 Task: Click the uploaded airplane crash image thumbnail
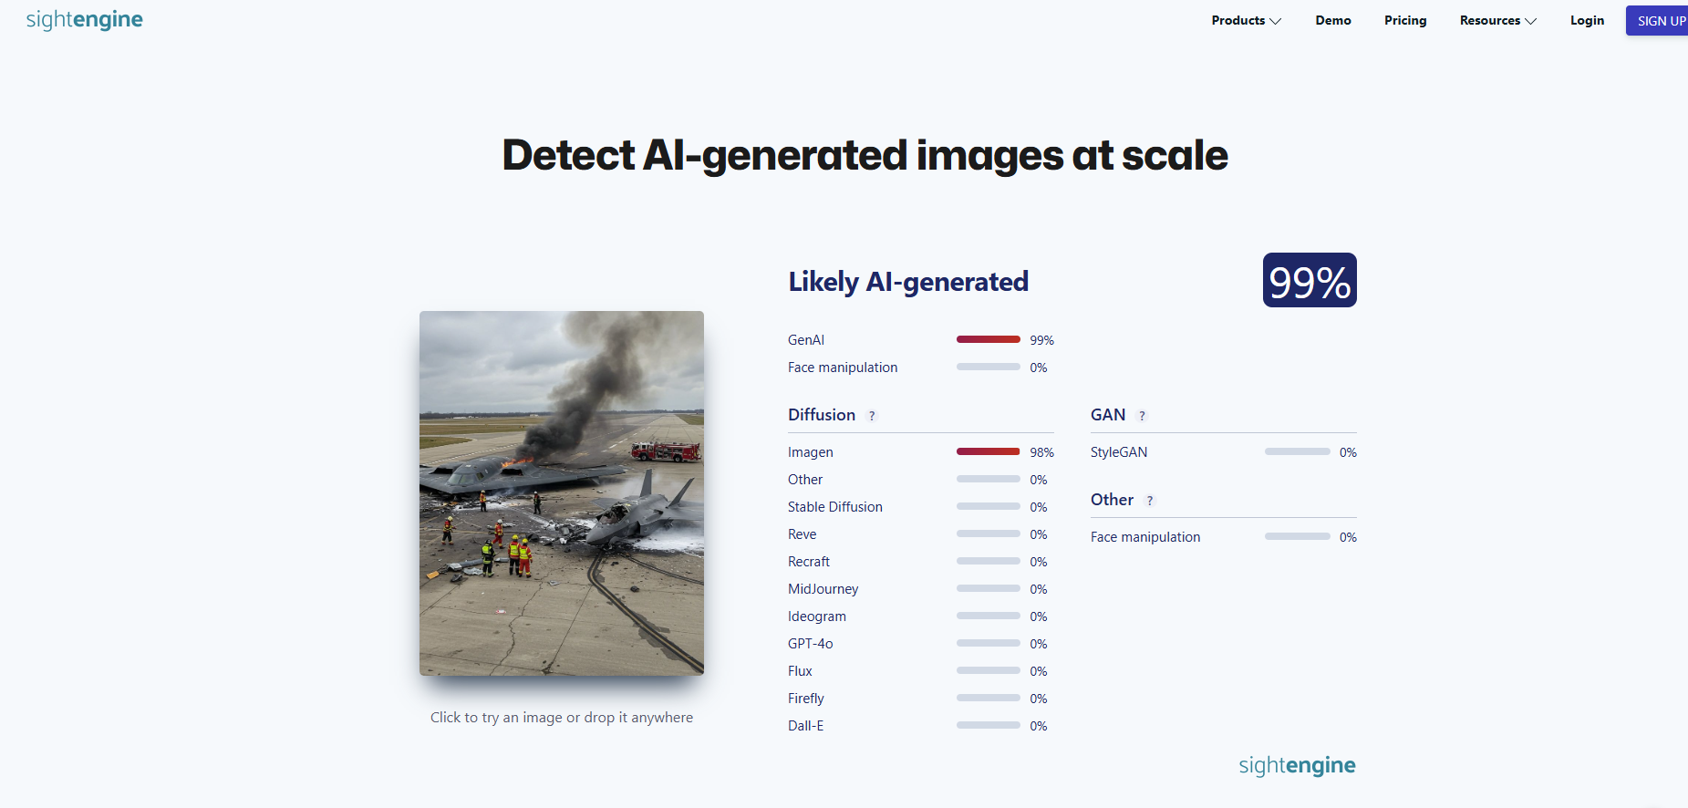click(x=562, y=493)
